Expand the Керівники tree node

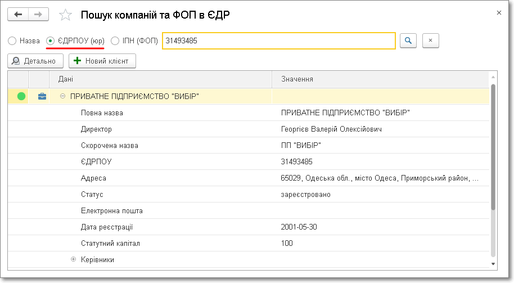click(73, 259)
